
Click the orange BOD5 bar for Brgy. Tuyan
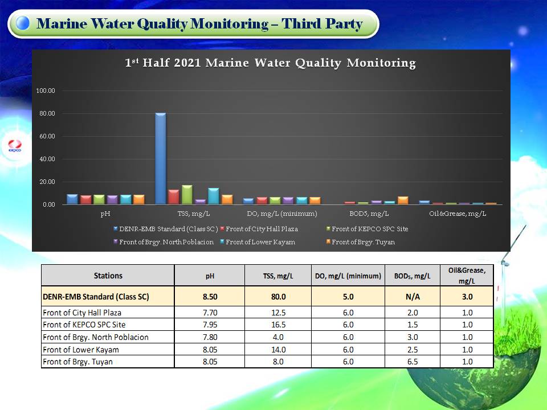403,200
